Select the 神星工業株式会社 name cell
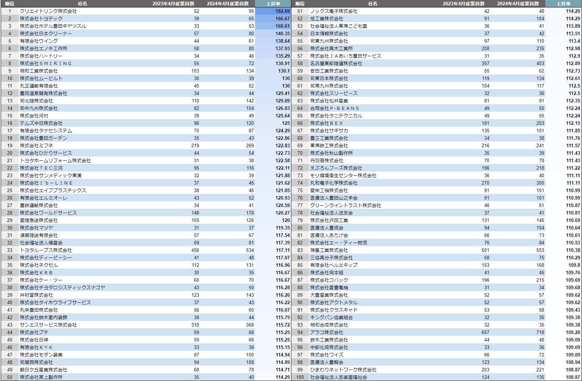582x381 pixels. tap(329, 250)
